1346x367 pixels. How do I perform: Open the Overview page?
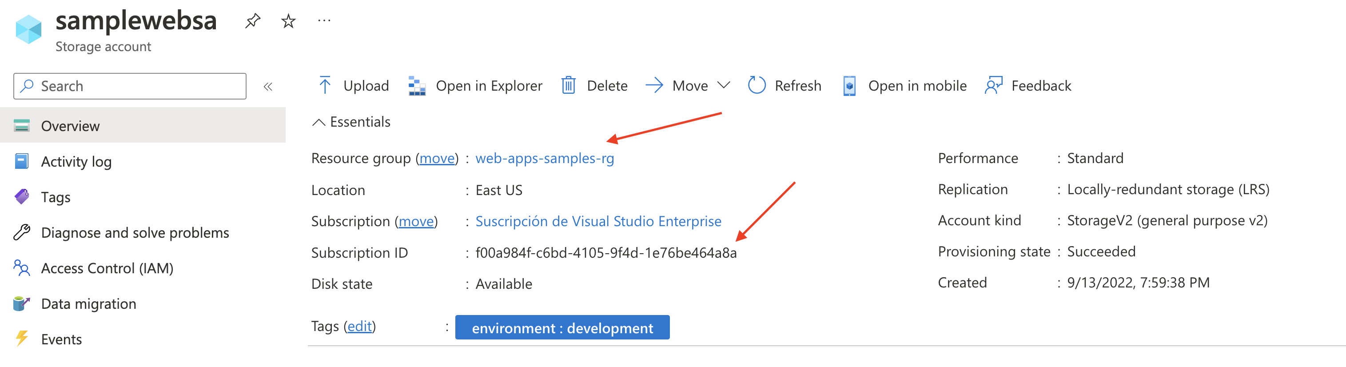(x=143, y=125)
